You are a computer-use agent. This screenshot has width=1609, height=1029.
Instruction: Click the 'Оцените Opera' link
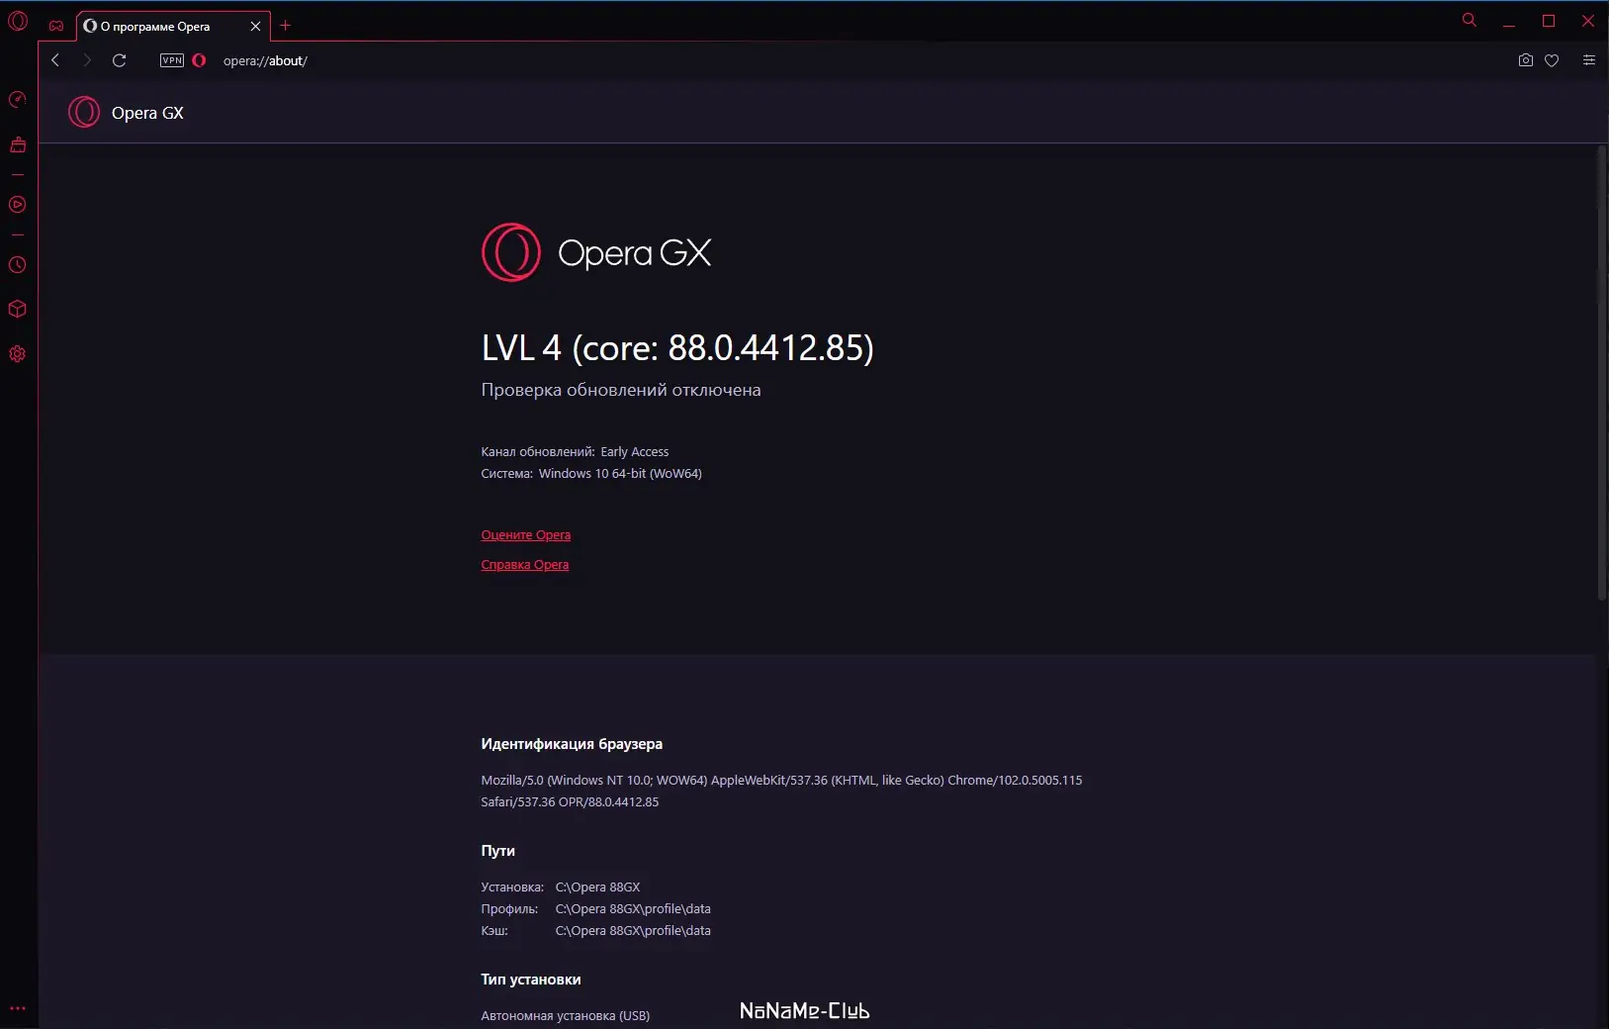pyautogui.click(x=525, y=534)
